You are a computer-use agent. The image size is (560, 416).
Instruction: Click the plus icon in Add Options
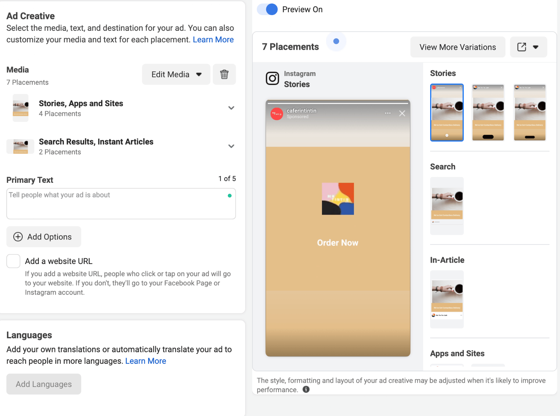18,237
